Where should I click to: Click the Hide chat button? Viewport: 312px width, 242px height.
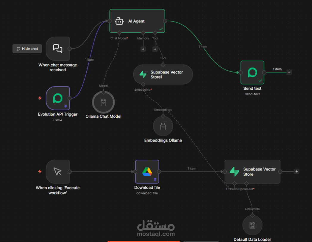27,49
